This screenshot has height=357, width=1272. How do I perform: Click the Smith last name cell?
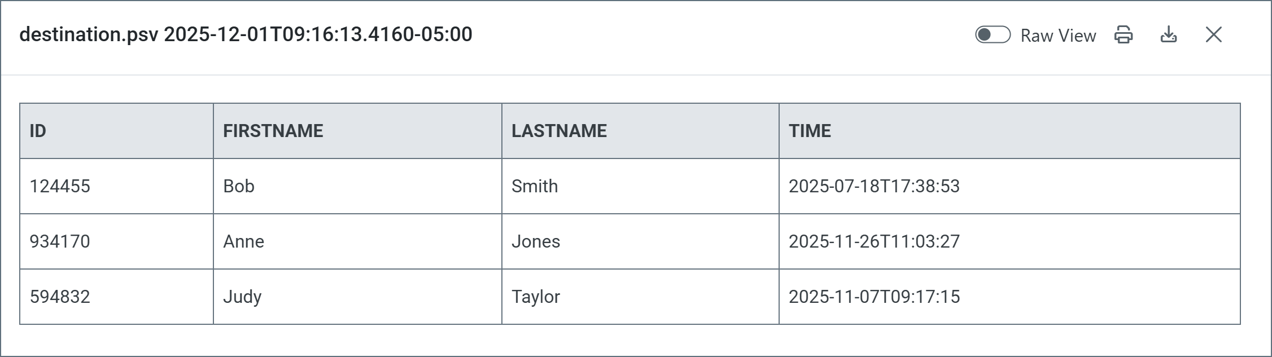point(534,186)
